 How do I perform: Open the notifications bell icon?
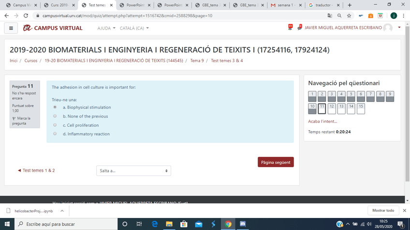click(x=289, y=28)
